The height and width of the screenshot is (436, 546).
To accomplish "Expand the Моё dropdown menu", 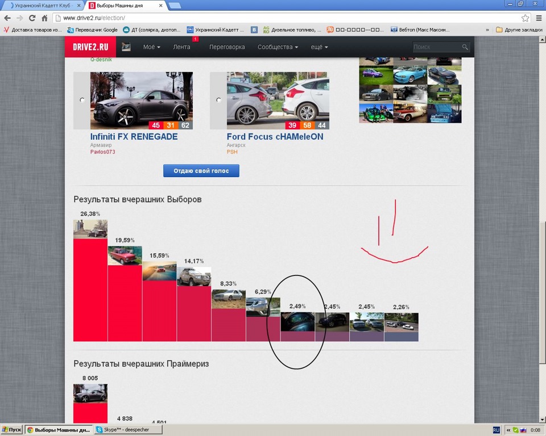I will [x=151, y=47].
